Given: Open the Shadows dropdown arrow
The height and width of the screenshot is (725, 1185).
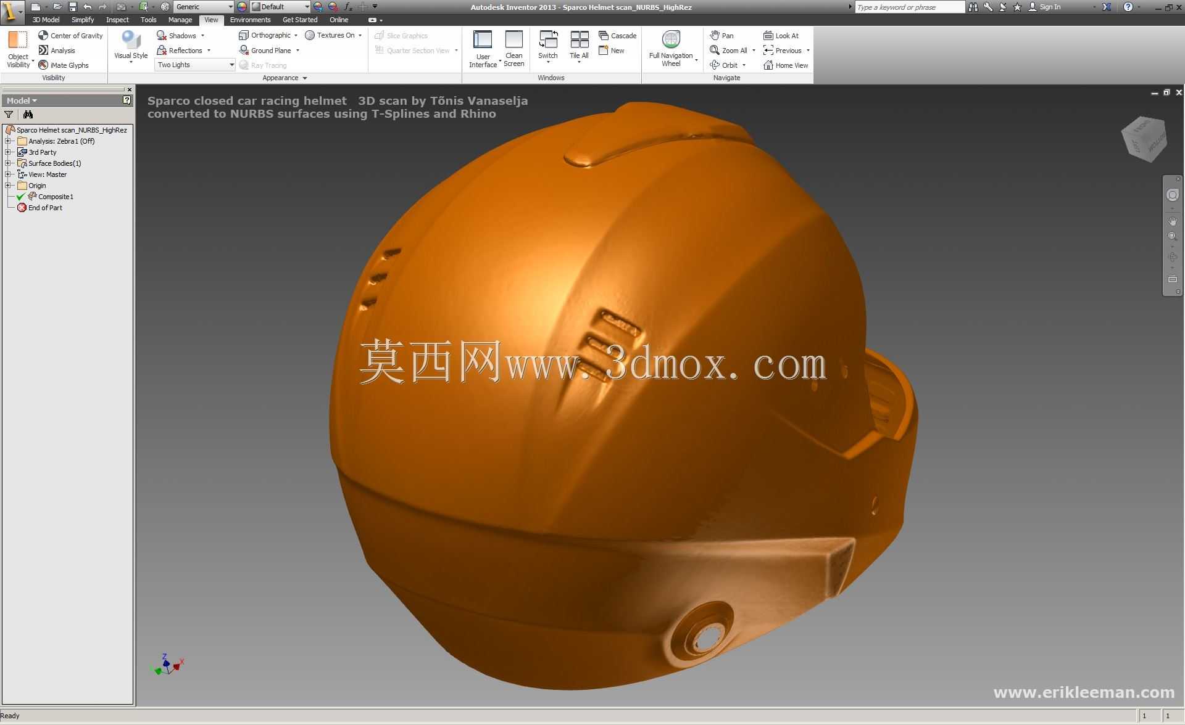Looking at the screenshot, I should 202,36.
